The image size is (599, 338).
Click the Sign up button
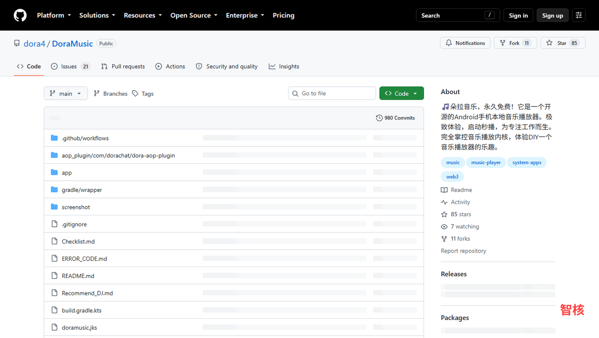tap(553, 15)
